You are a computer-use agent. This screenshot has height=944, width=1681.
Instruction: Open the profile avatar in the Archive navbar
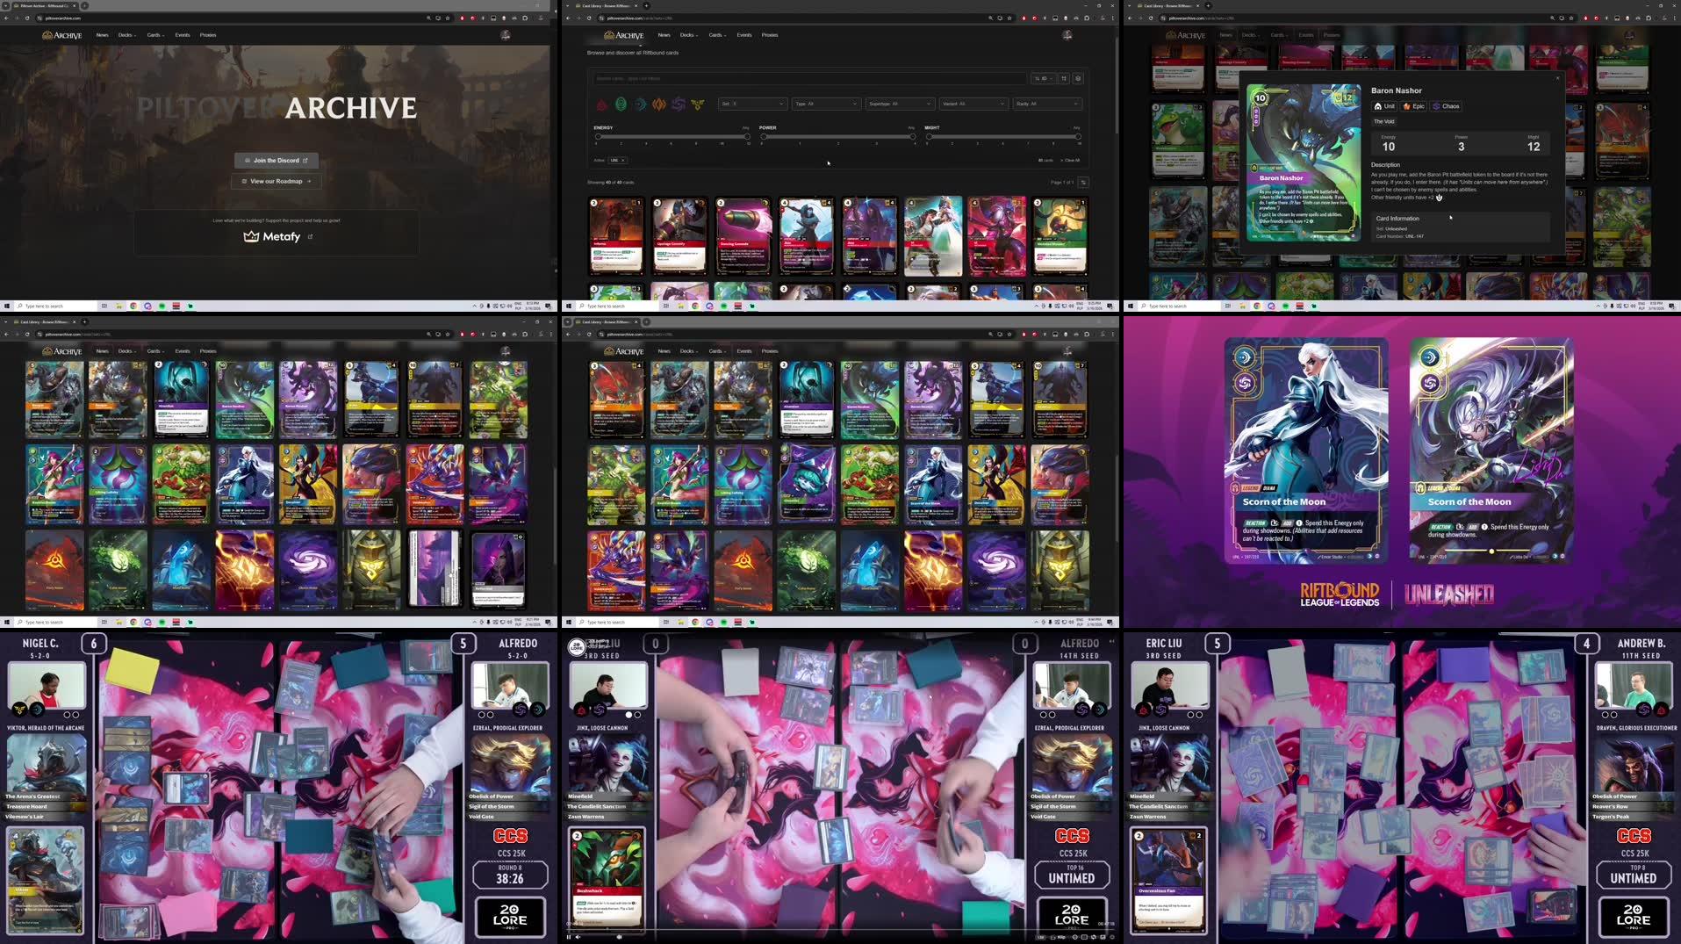click(x=1067, y=35)
